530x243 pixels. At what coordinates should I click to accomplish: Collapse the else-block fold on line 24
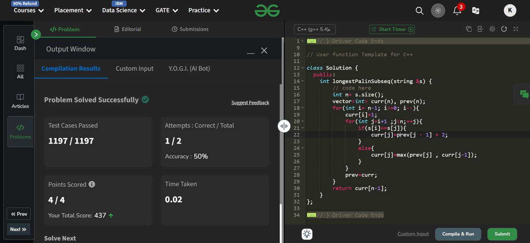coord(303,148)
